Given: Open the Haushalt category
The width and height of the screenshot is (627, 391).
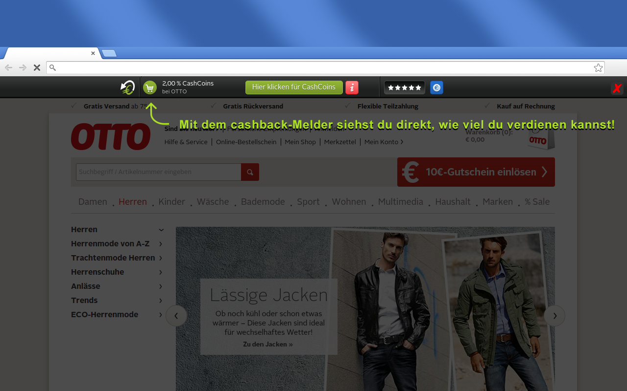Looking at the screenshot, I should (x=453, y=201).
